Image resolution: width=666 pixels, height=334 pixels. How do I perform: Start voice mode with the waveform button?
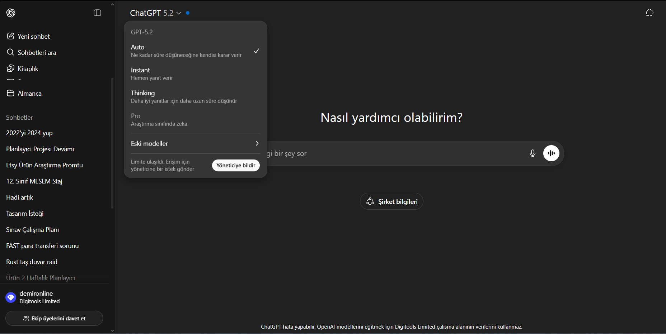551,153
